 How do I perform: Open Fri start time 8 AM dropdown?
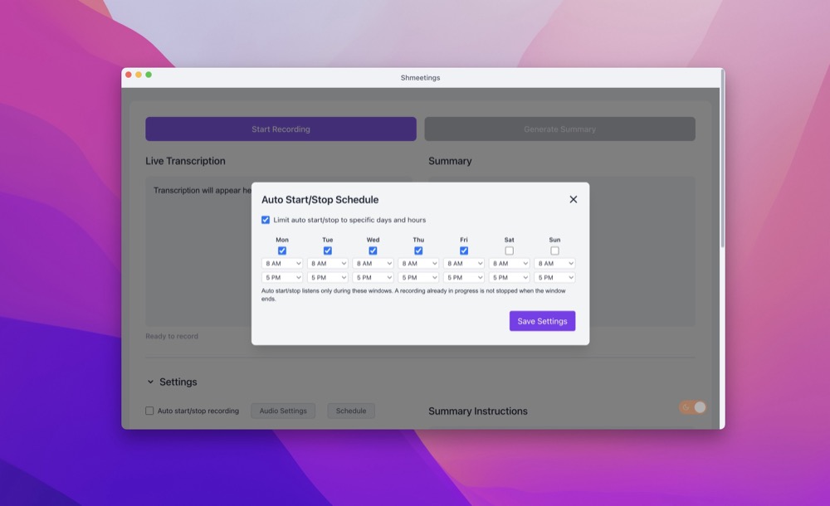[464, 263]
